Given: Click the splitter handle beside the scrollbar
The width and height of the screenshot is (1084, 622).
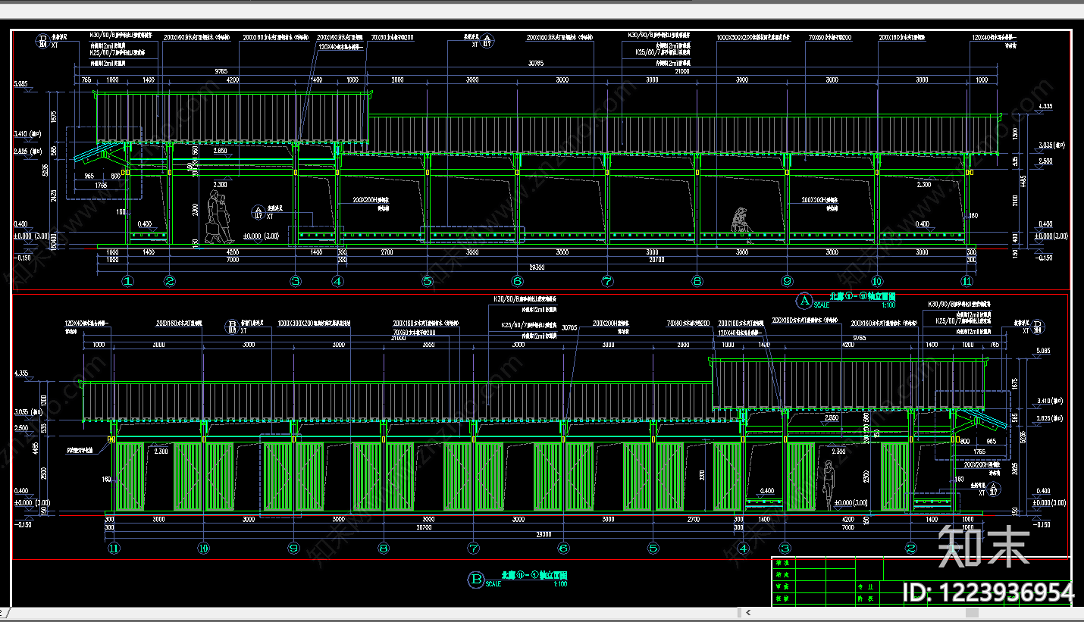Looking at the screenshot, I should tap(739, 611).
